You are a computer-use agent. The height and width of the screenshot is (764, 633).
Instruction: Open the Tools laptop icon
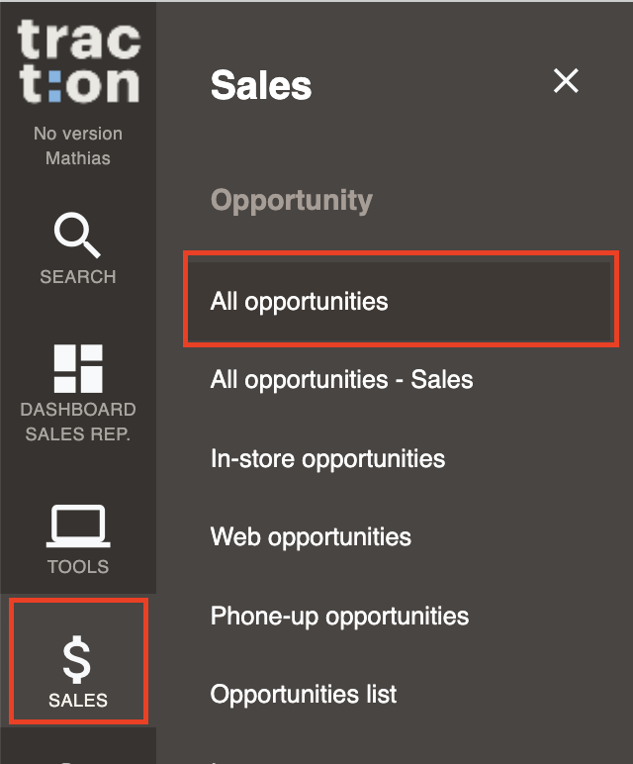coord(78,525)
